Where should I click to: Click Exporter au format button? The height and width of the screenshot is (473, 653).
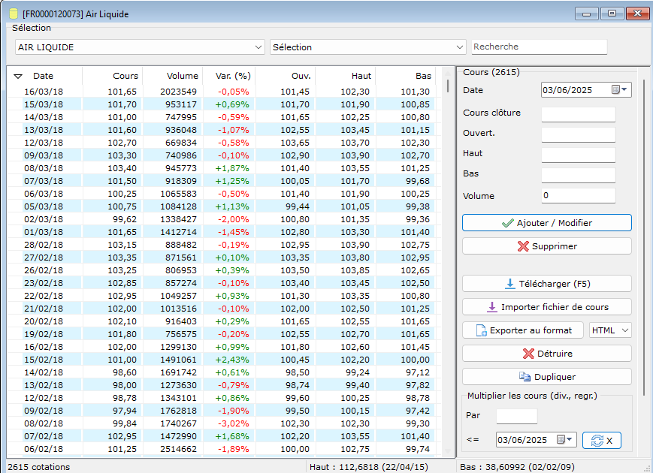click(523, 330)
